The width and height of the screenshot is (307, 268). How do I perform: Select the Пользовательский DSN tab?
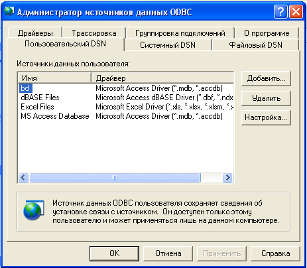pos(66,44)
